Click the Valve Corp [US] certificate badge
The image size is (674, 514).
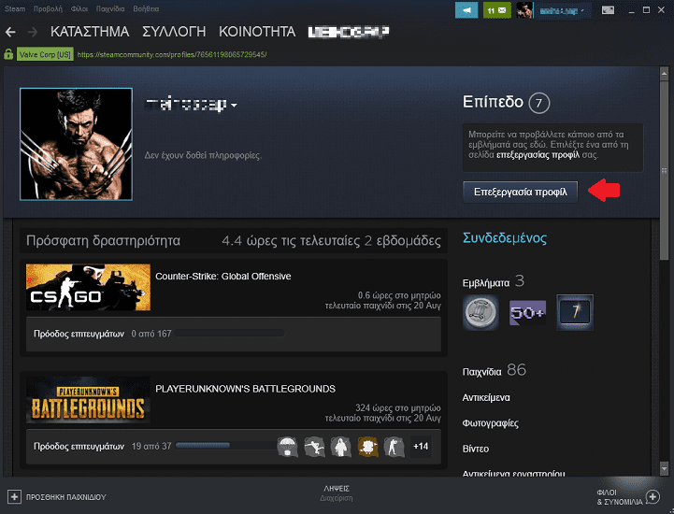coord(45,54)
